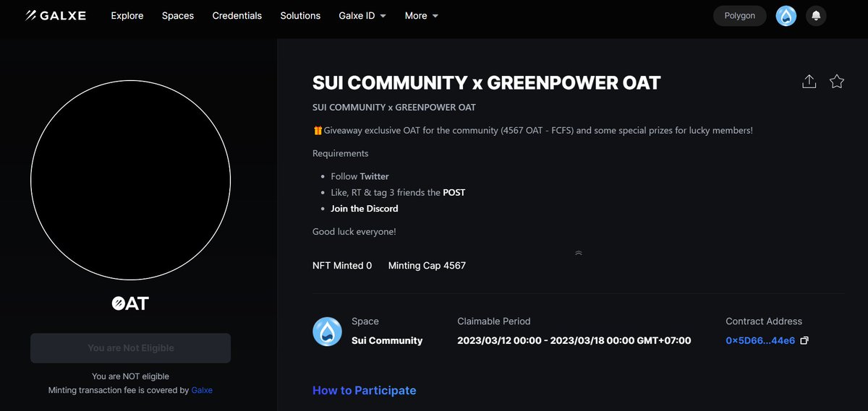Image resolution: width=868 pixels, height=411 pixels.
Task: Click the OAT logo below the image
Action: coord(130,303)
